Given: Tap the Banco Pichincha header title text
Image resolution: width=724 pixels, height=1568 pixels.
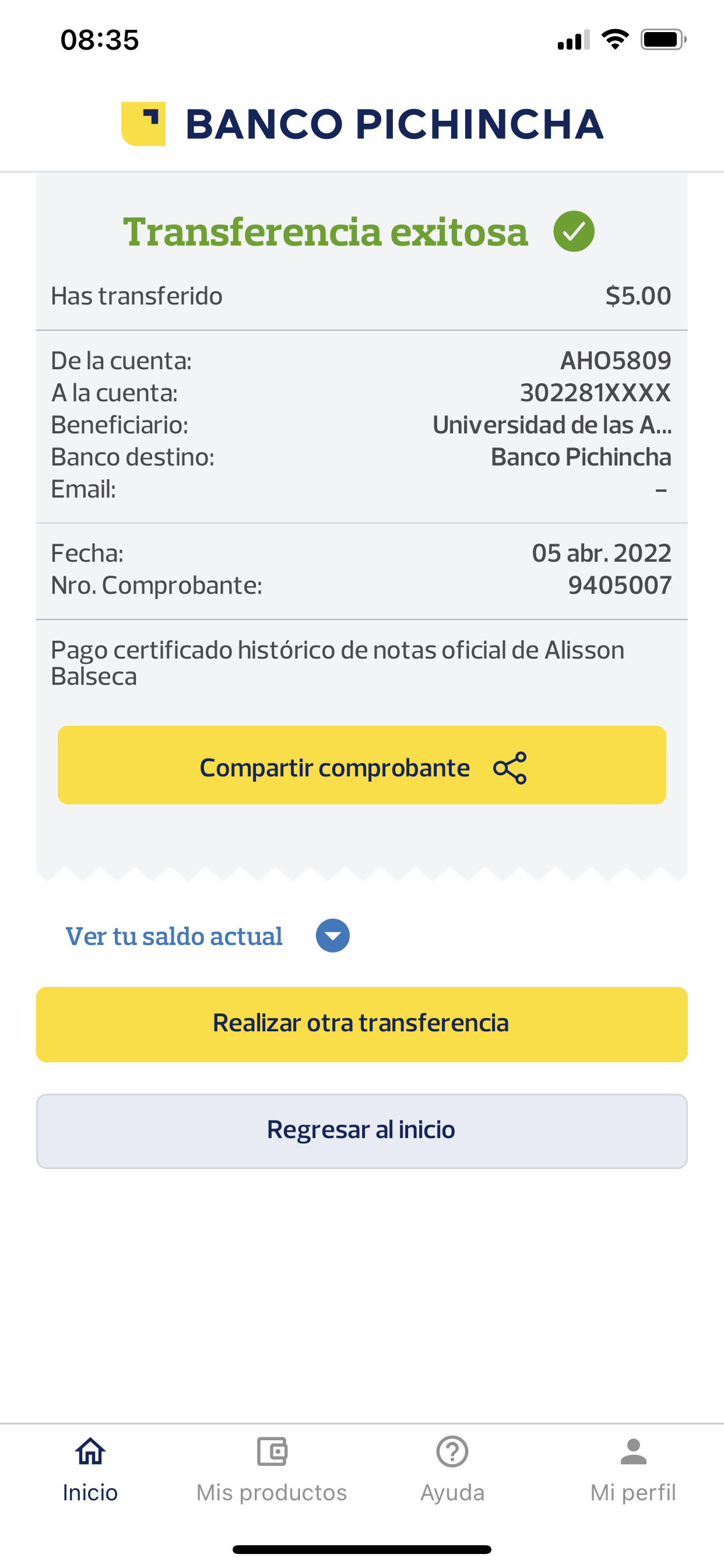Looking at the screenshot, I should click(394, 124).
